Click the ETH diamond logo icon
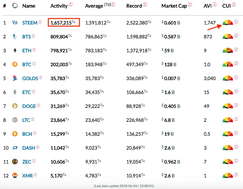The width and height of the screenshot is (243, 189). pyautogui.click(x=15, y=51)
